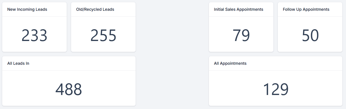Select the 50 follow up value

[310, 35]
